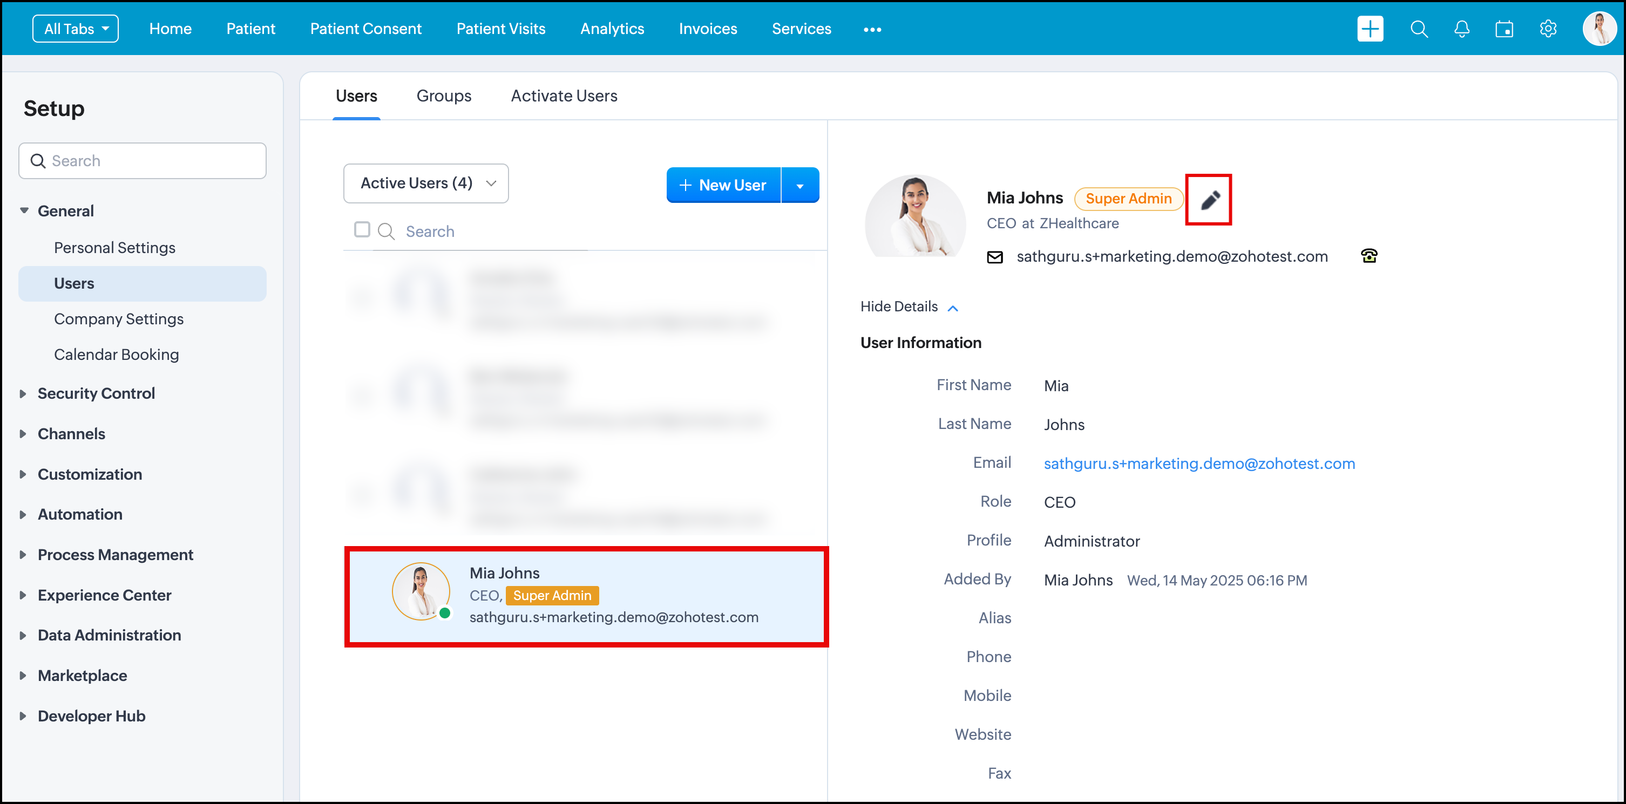
Task: Click the plus quick-create icon in top bar
Action: pyautogui.click(x=1369, y=29)
